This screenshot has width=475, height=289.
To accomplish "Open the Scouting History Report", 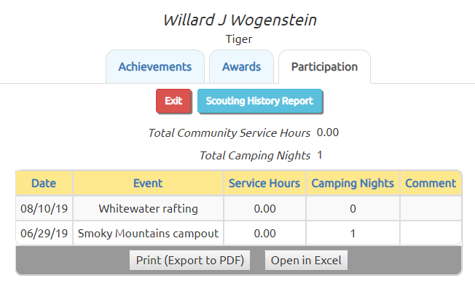I will tap(259, 100).
